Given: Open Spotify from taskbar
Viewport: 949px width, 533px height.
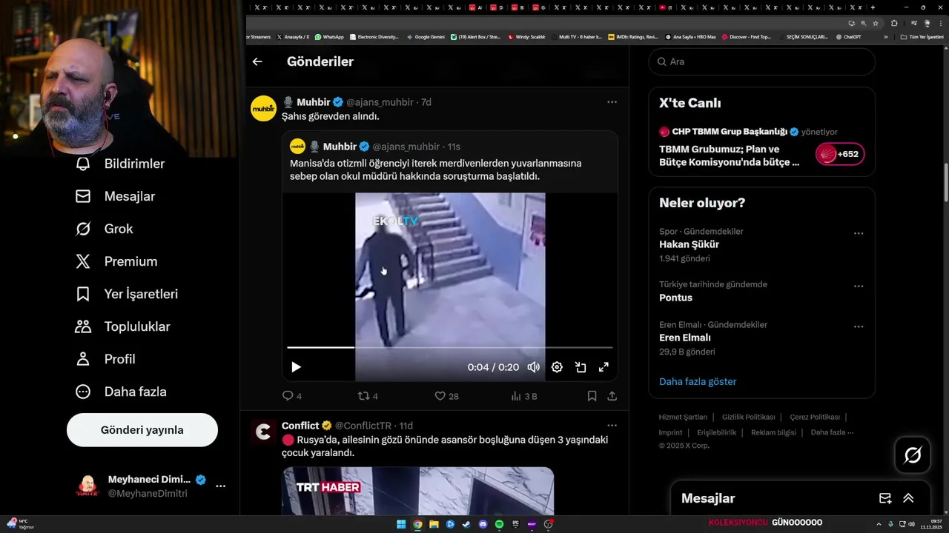Looking at the screenshot, I should tap(499, 524).
